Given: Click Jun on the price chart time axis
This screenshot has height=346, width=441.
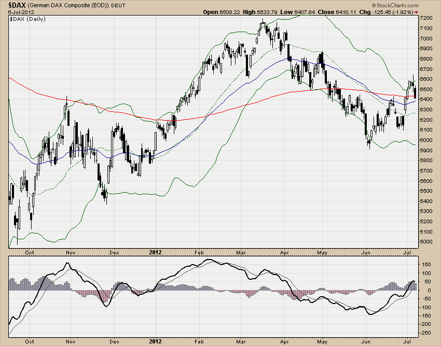Looking at the screenshot, I should click(x=366, y=252).
